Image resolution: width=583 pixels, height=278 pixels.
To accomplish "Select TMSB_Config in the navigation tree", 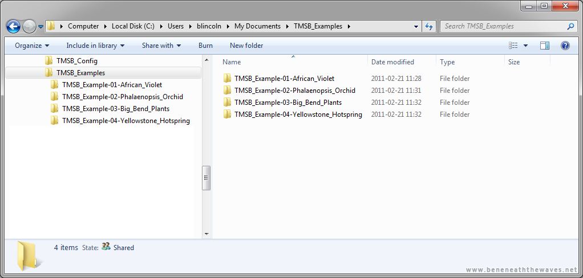I will click(77, 61).
